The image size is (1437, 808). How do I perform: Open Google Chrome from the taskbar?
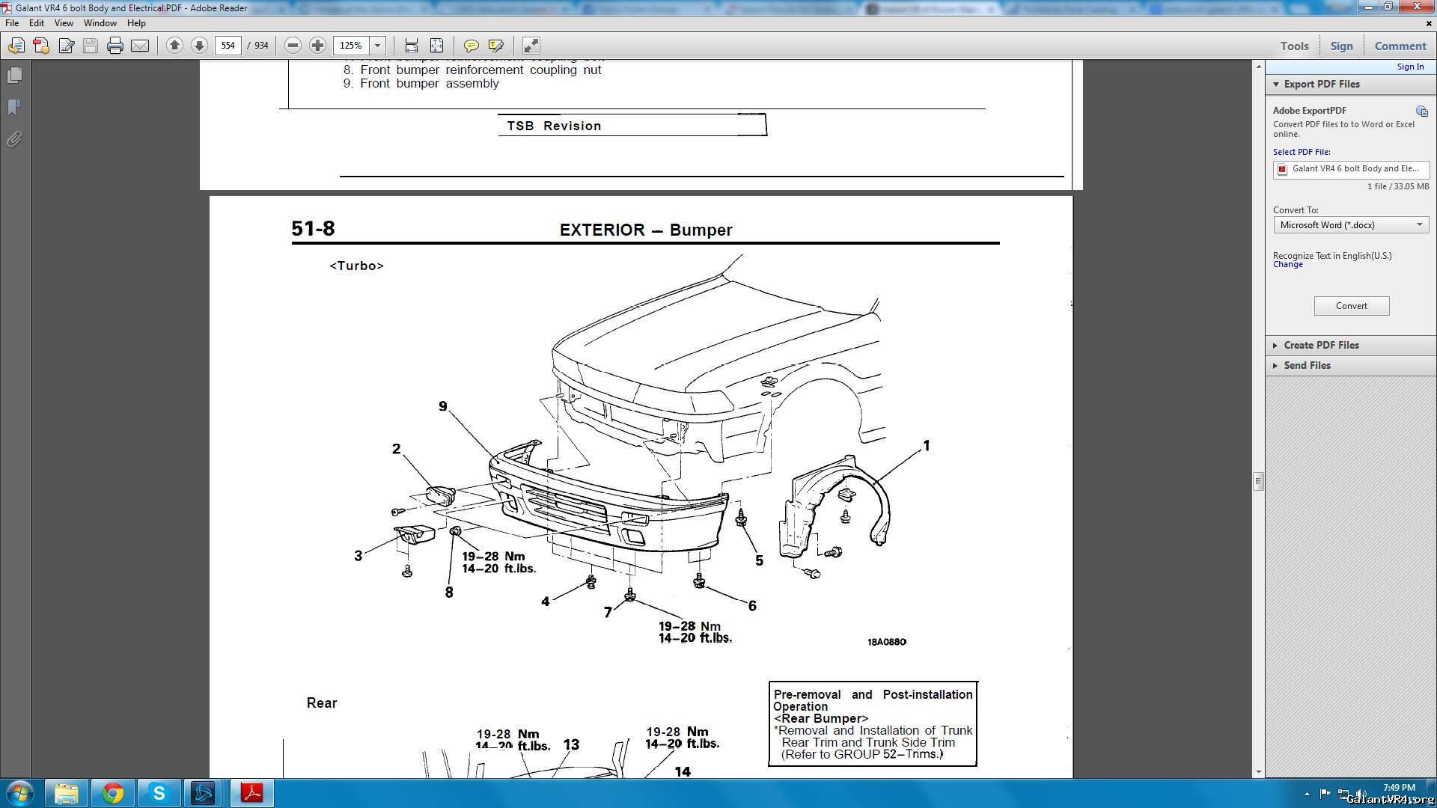coord(113,793)
